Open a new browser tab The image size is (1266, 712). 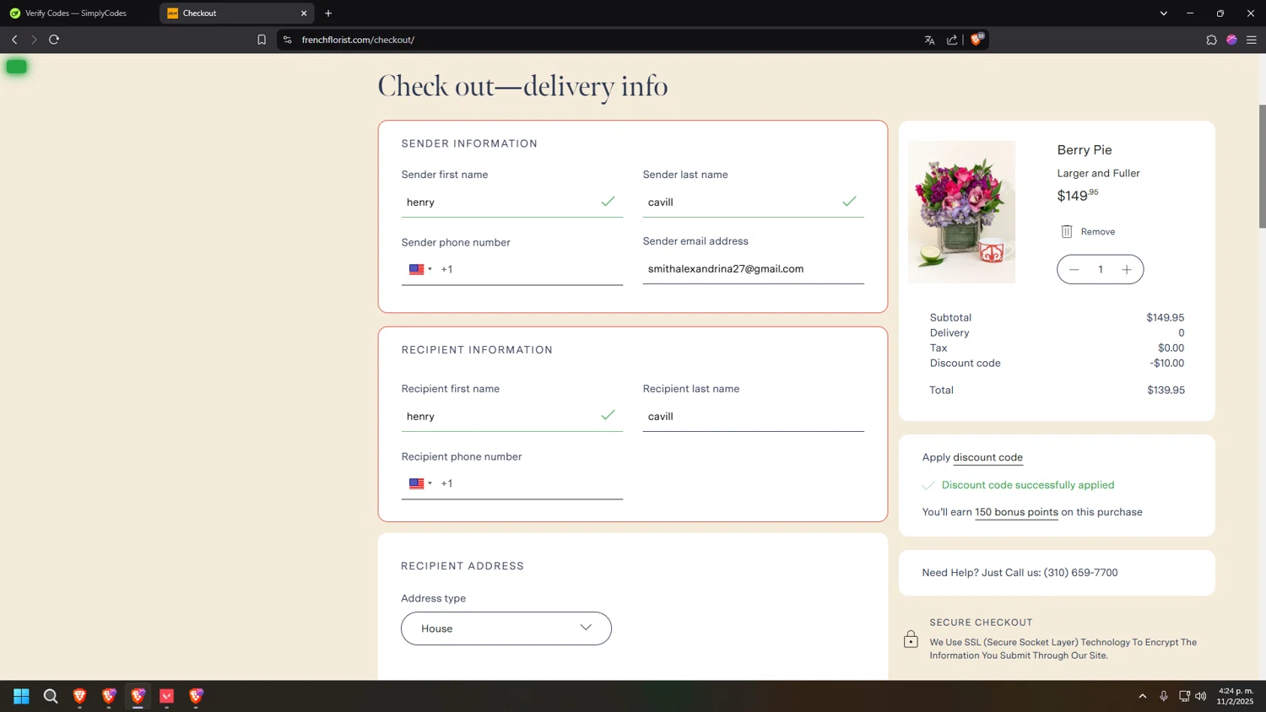coord(328,13)
